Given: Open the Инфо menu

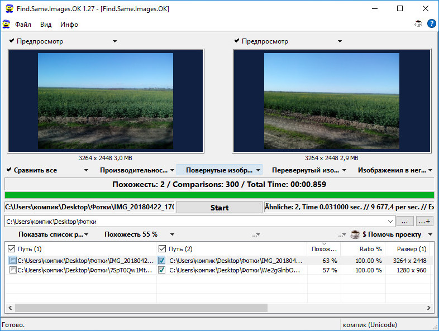Looking at the screenshot, I should point(69,25).
